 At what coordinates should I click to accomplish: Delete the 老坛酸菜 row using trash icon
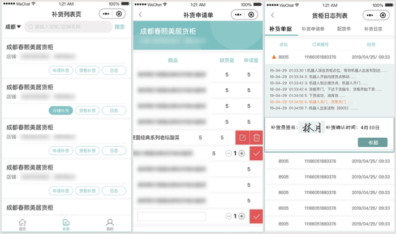(x=256, y=138)
